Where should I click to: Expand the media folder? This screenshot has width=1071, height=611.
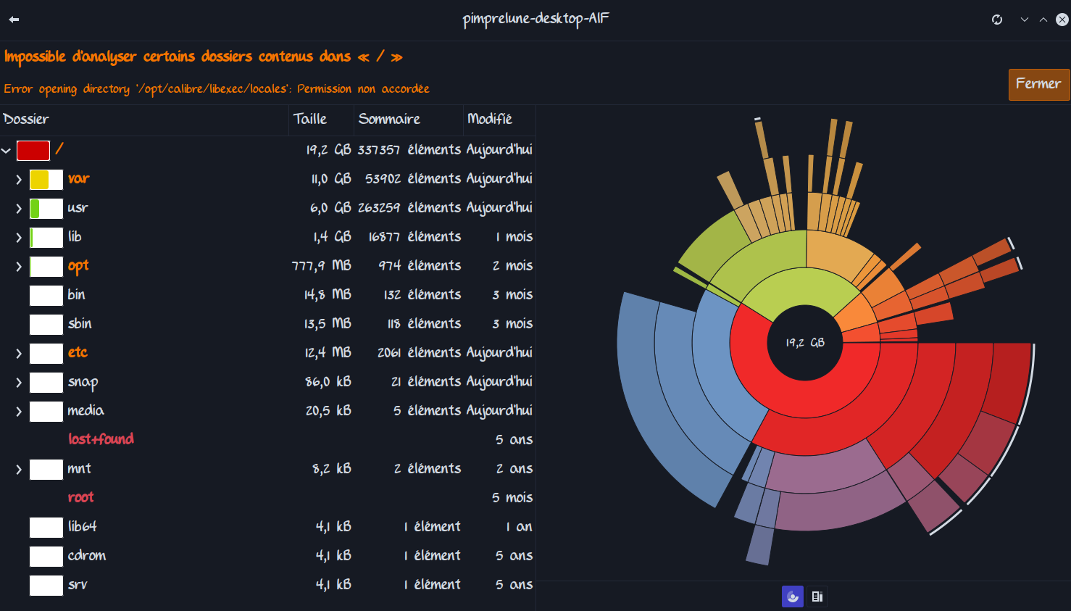click(x=19, y=412)
